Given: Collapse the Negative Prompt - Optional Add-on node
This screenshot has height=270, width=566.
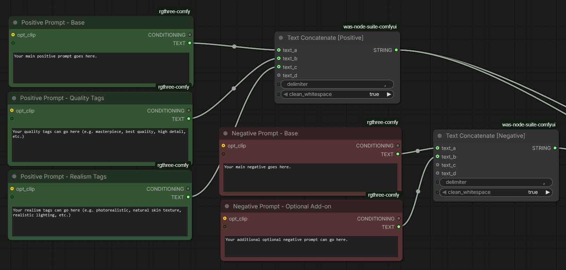Looking at the screenshot, I should pos(227,206).
